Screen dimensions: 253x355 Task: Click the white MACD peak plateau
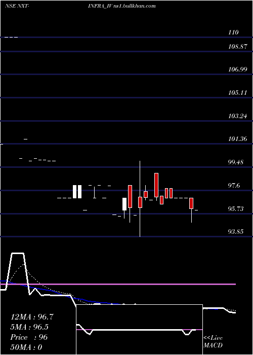pos(18,254)
